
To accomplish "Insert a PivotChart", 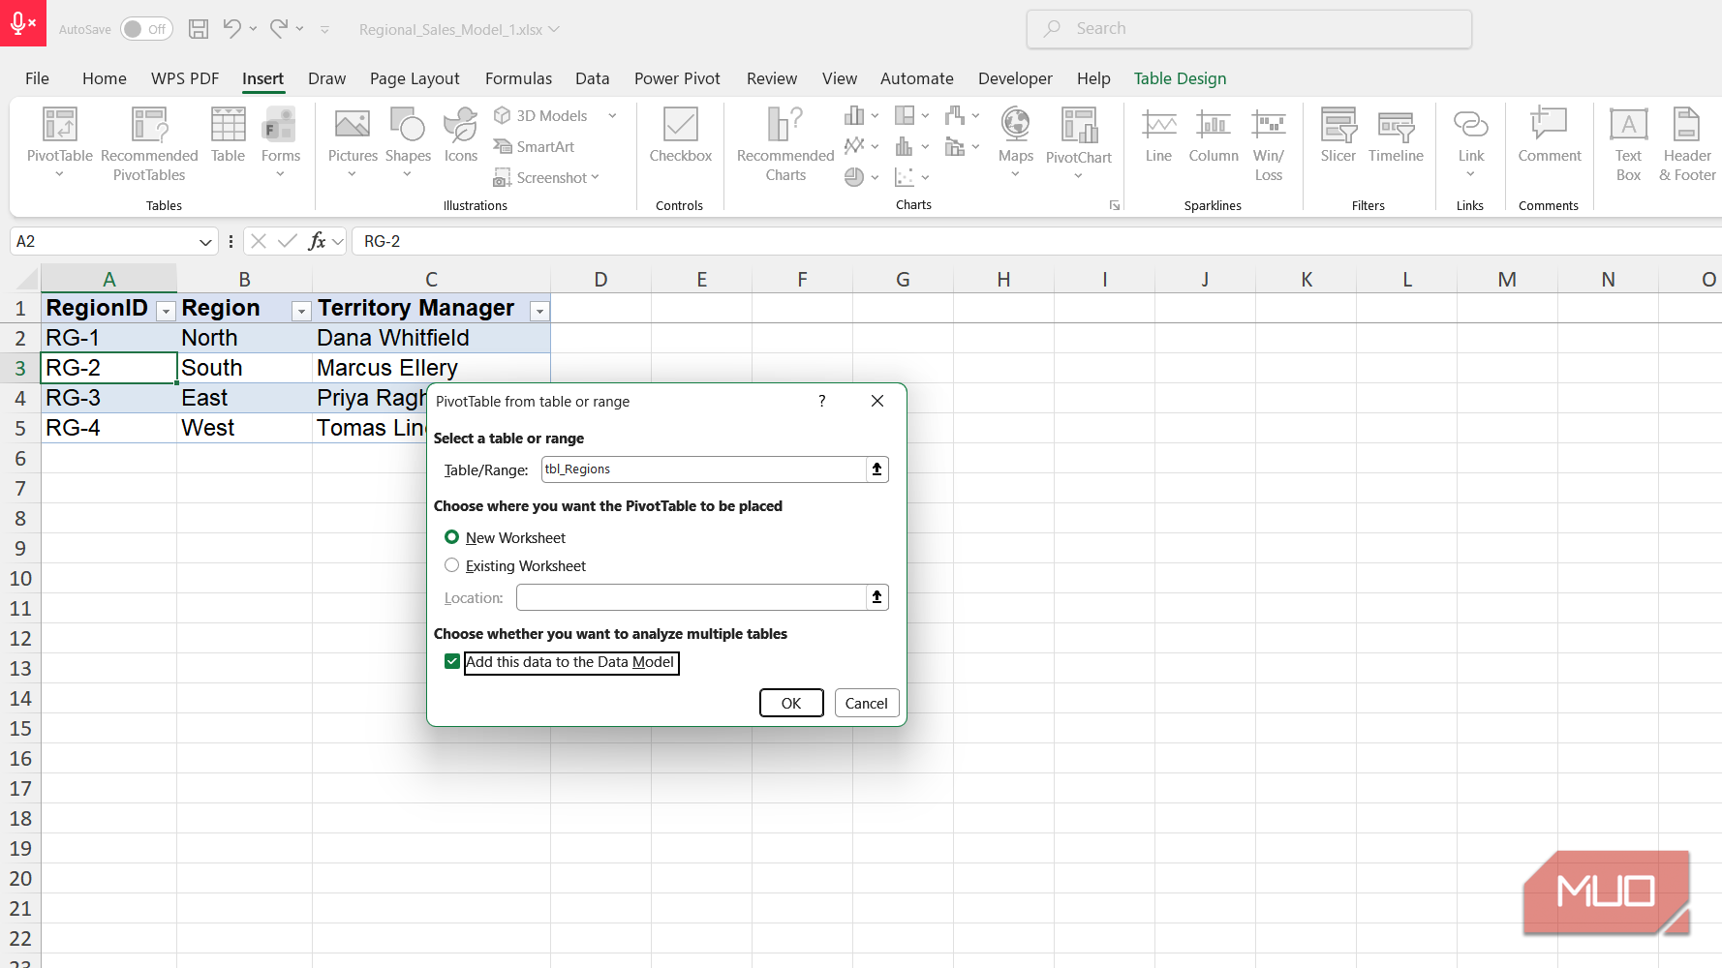I will click(1078, 142).
